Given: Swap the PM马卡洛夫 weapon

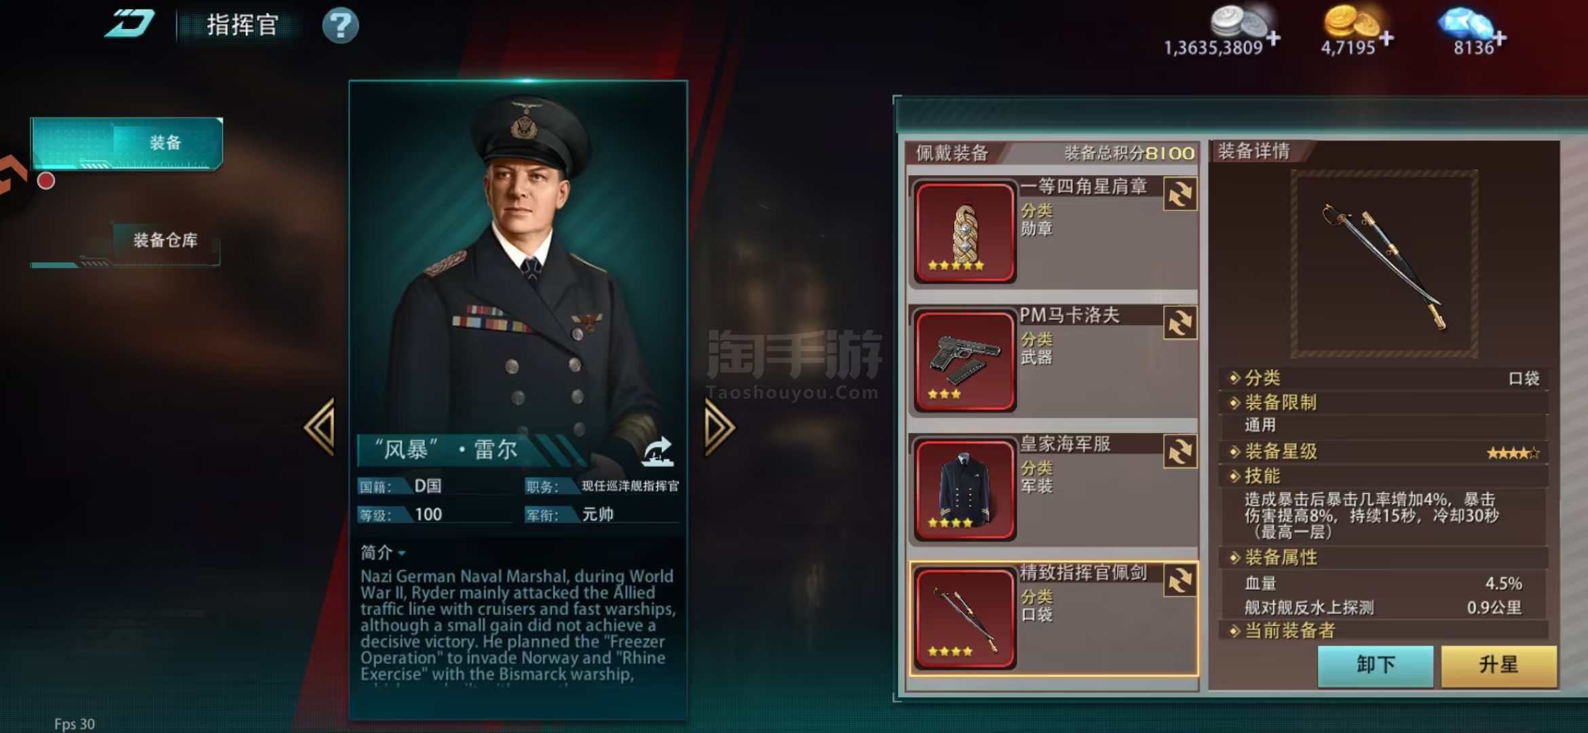Looking at the screenshot, I should (x=1180, y=323).
